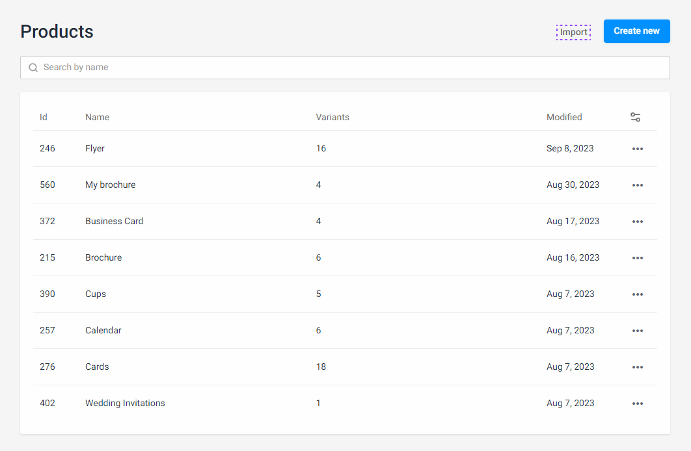Open the Business Card product

tap(114, 221)
